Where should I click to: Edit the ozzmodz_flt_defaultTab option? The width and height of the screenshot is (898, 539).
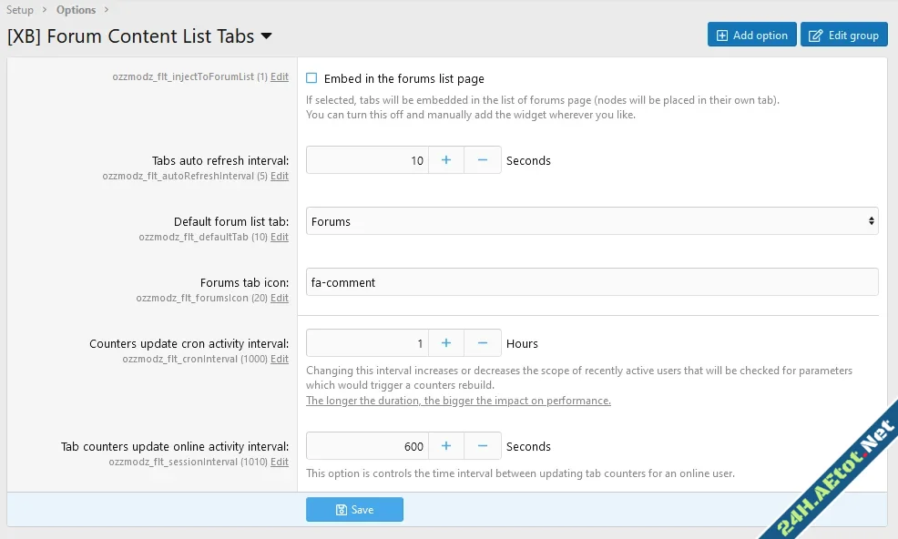pyautogui.click(x=280, y=237)
